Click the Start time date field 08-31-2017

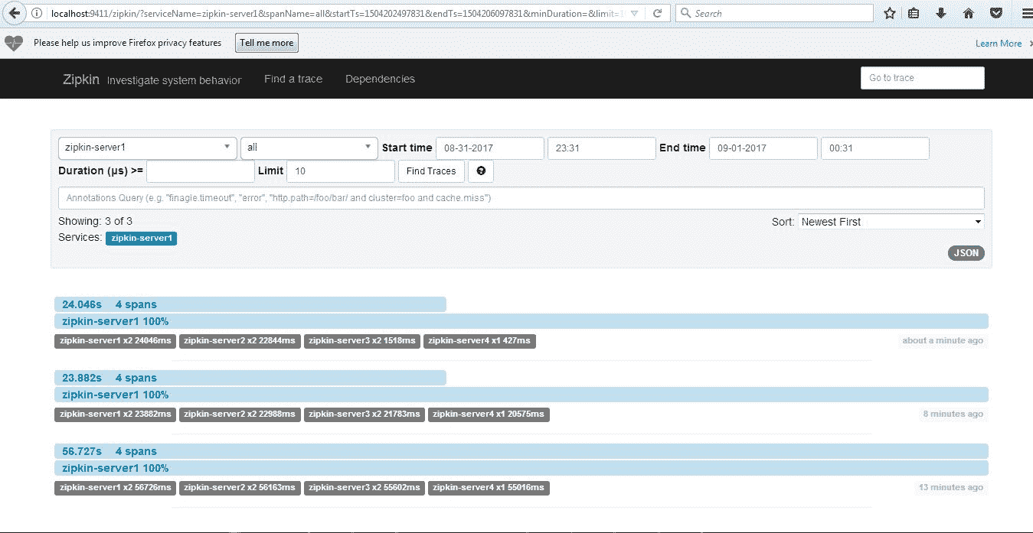[x=490, y=148]
